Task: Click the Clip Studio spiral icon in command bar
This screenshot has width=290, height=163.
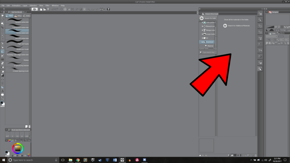Action: pos(35,9)
